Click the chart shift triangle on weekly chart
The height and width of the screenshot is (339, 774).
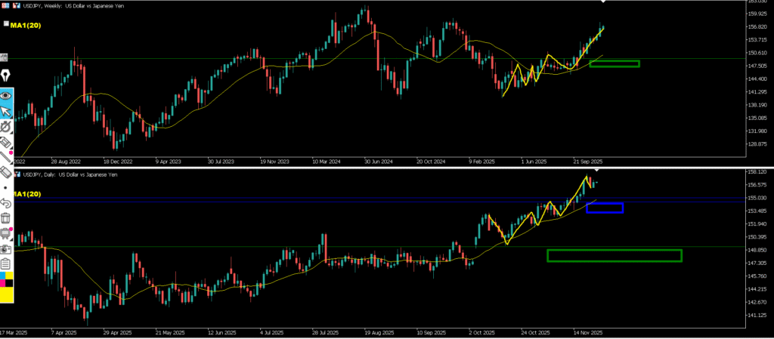click(602, 3)
